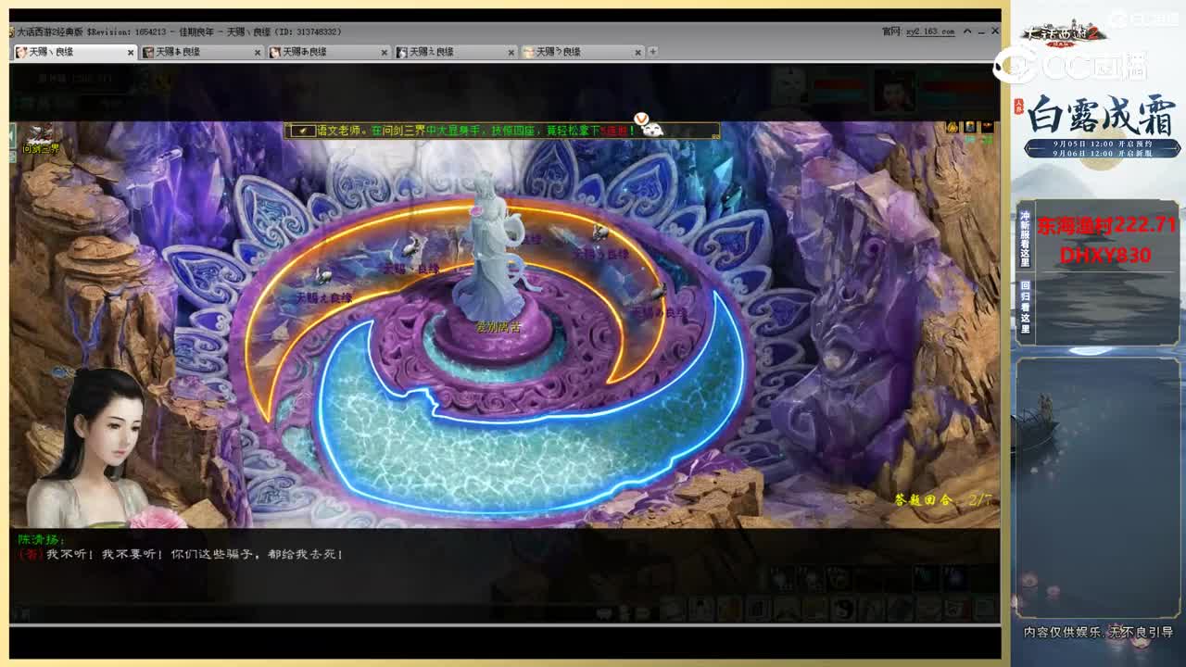1186x667 pixels.
Task: Close the 天赐ヽ良缘 tab
Action: coord(130,53)
